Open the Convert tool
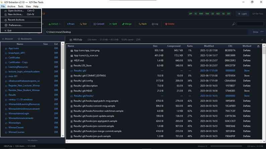Screen dimensions: 266x149 tap(99, 24)
